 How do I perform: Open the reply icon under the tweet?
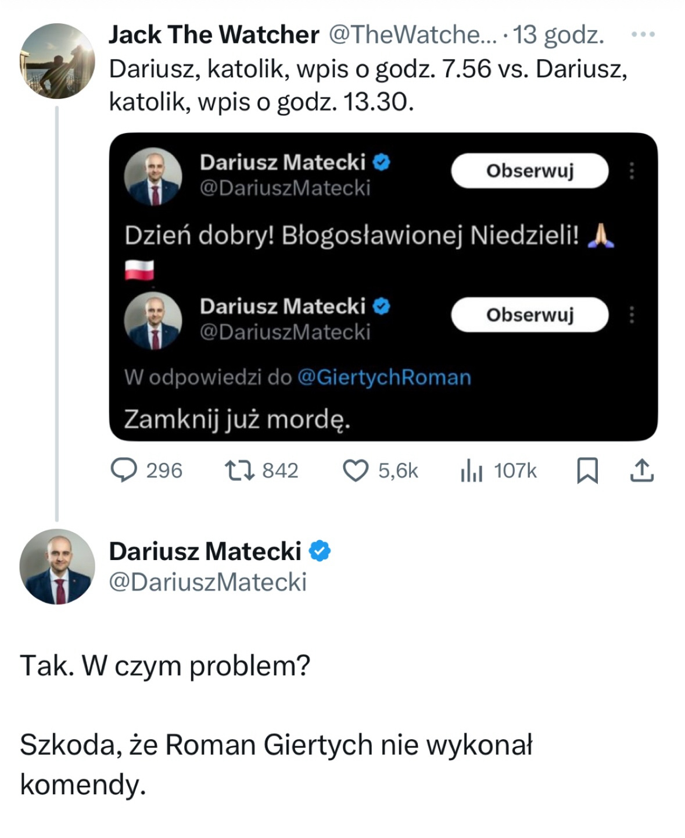coord(126,470)
